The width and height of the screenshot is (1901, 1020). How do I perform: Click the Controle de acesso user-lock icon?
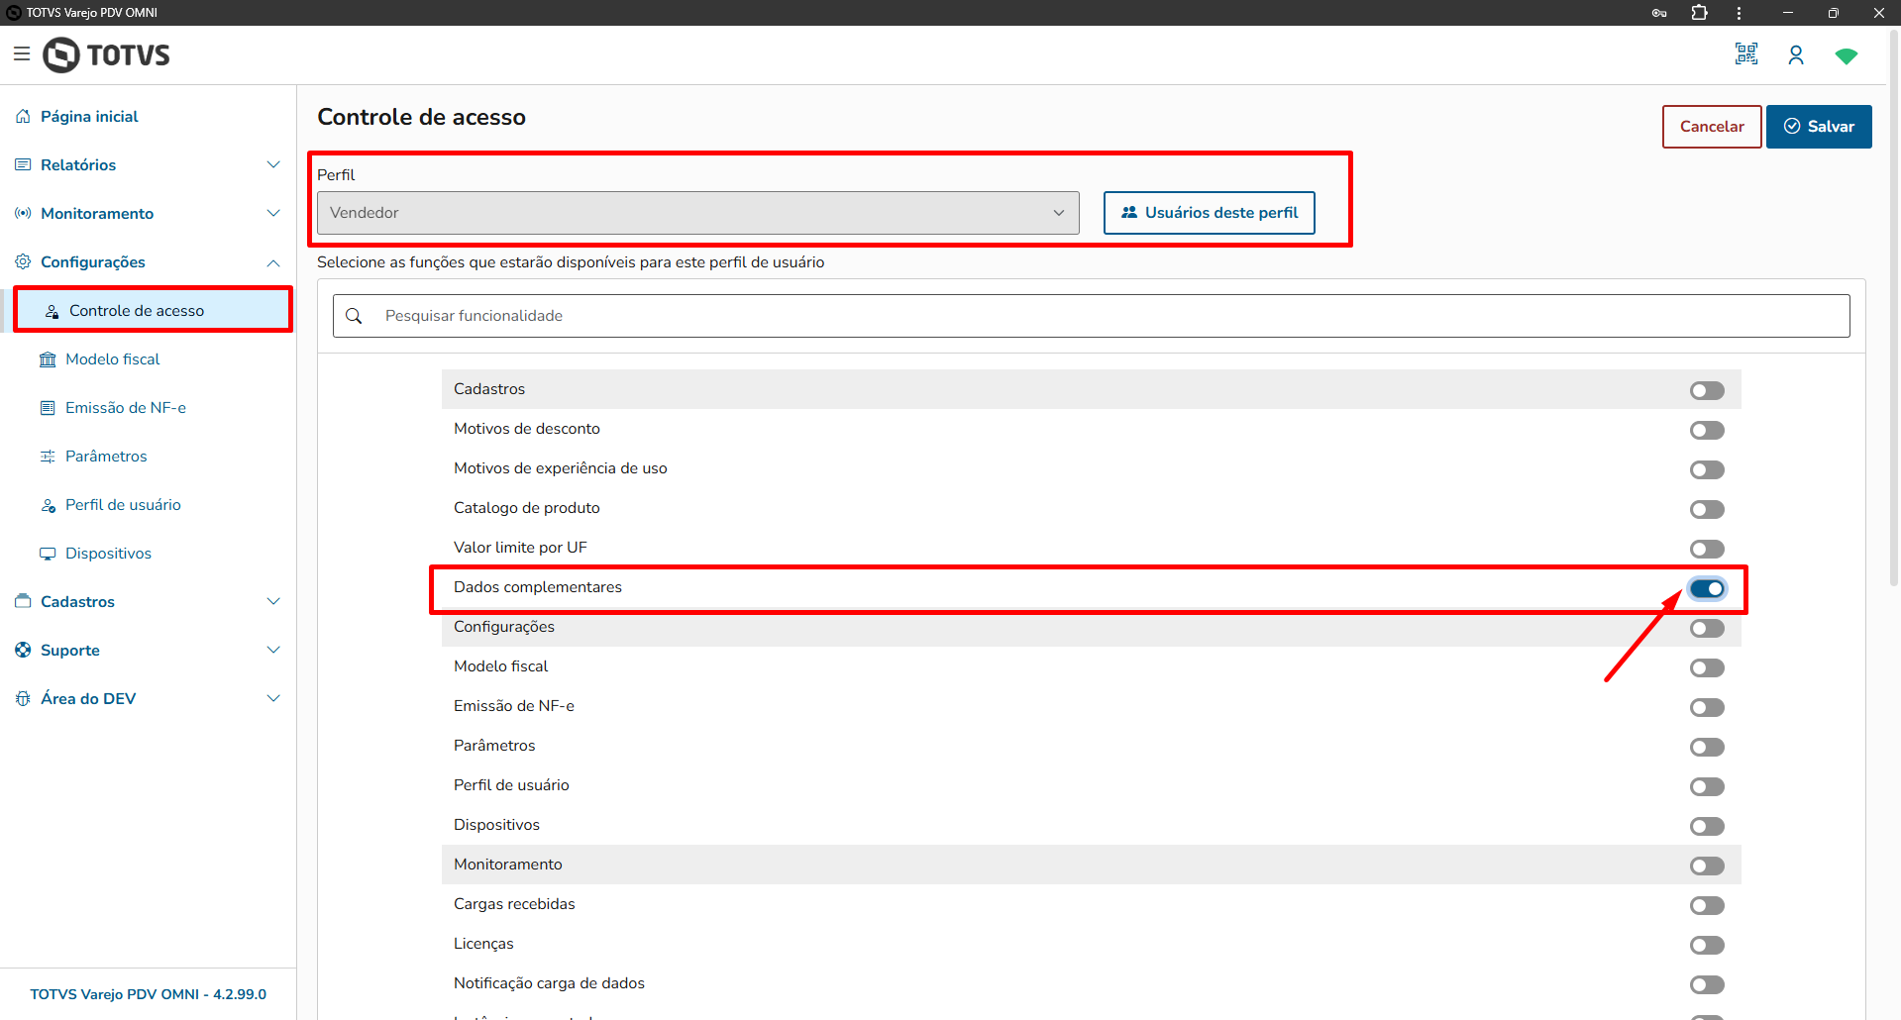tap(53, 311)
